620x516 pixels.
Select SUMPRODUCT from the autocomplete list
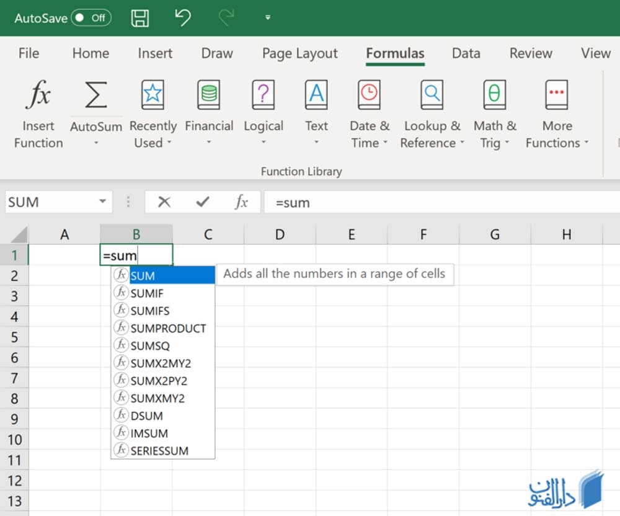(x=168, y=328)
